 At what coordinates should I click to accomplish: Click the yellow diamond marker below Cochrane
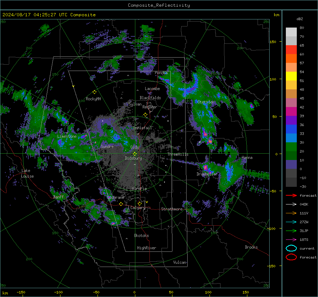click(x=121, y=204)
